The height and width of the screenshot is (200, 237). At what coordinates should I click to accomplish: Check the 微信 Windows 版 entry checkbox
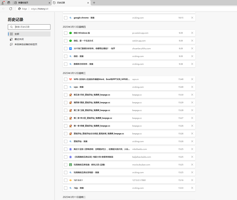point(65,33)
